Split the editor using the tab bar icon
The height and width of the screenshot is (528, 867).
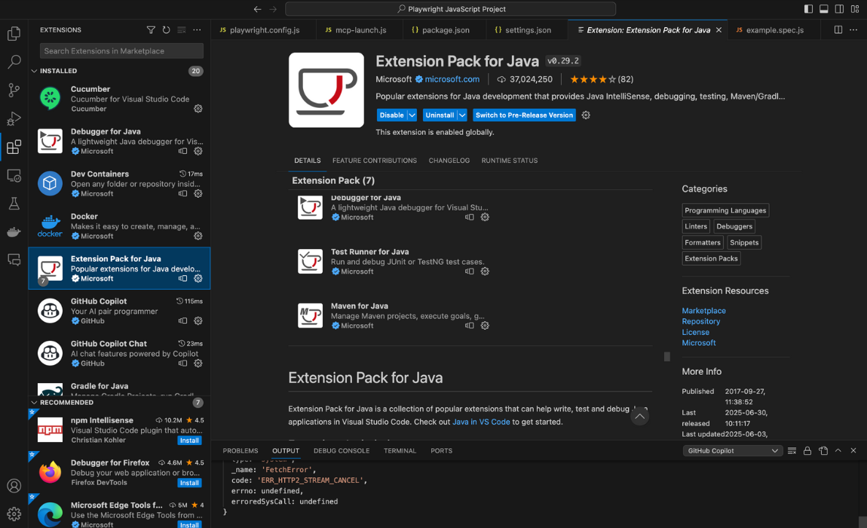click(838, 29)
